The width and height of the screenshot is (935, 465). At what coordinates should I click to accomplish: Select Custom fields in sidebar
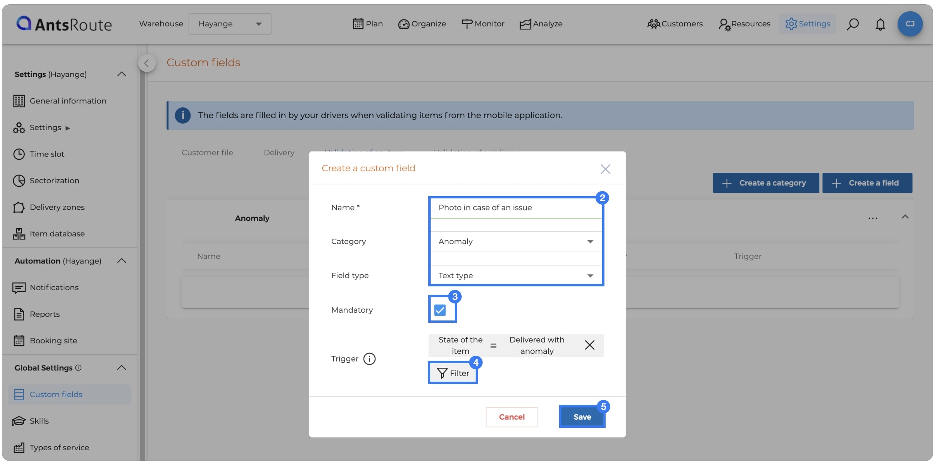click(70, 394)
